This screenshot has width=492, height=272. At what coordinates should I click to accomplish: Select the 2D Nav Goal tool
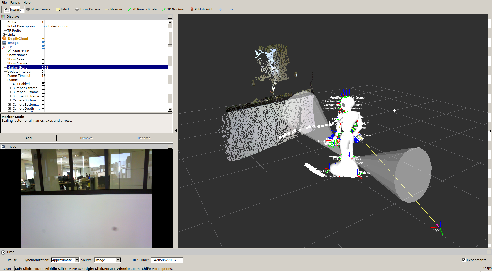[x=173, y=10]
